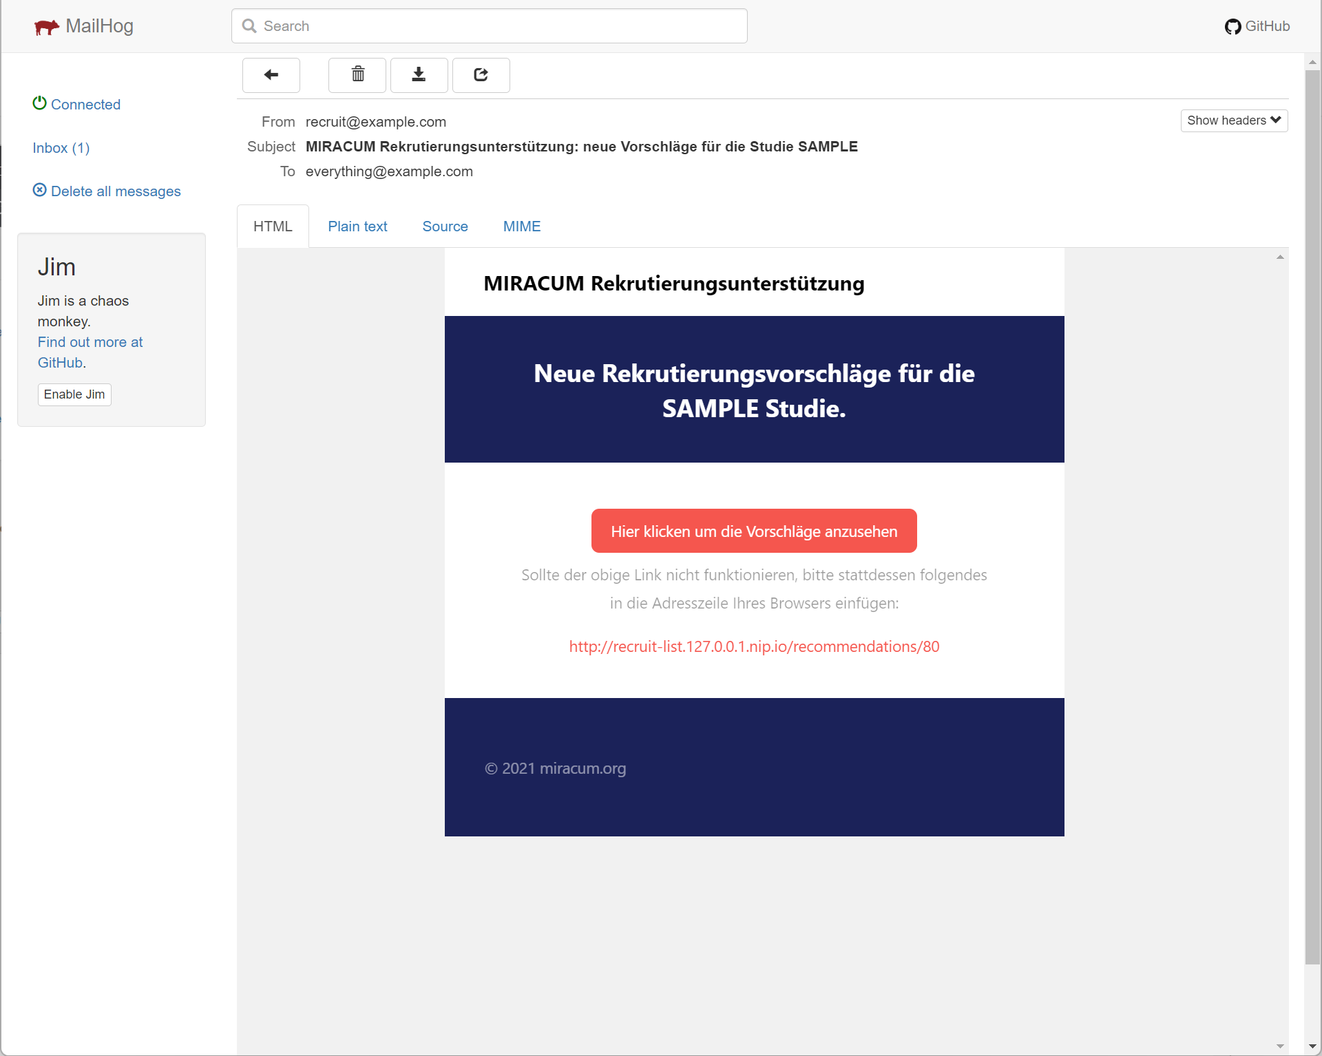Click the subject line text
This screenshot has height=1056, width=1322.
click(x=582, y=147)
